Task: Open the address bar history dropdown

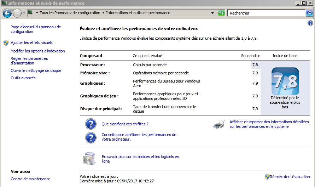Action: click(x=212, y=13)
